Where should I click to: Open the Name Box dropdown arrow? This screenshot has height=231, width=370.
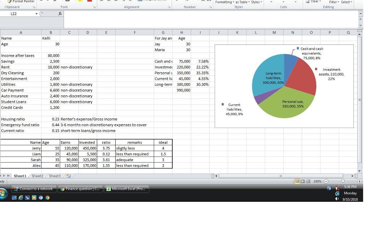pyautogui.click(x=36, y=14)
